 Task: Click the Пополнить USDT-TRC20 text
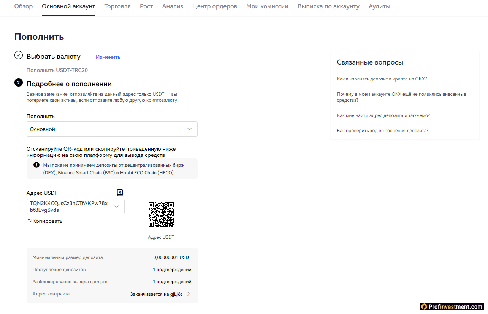tap(57, 70)
